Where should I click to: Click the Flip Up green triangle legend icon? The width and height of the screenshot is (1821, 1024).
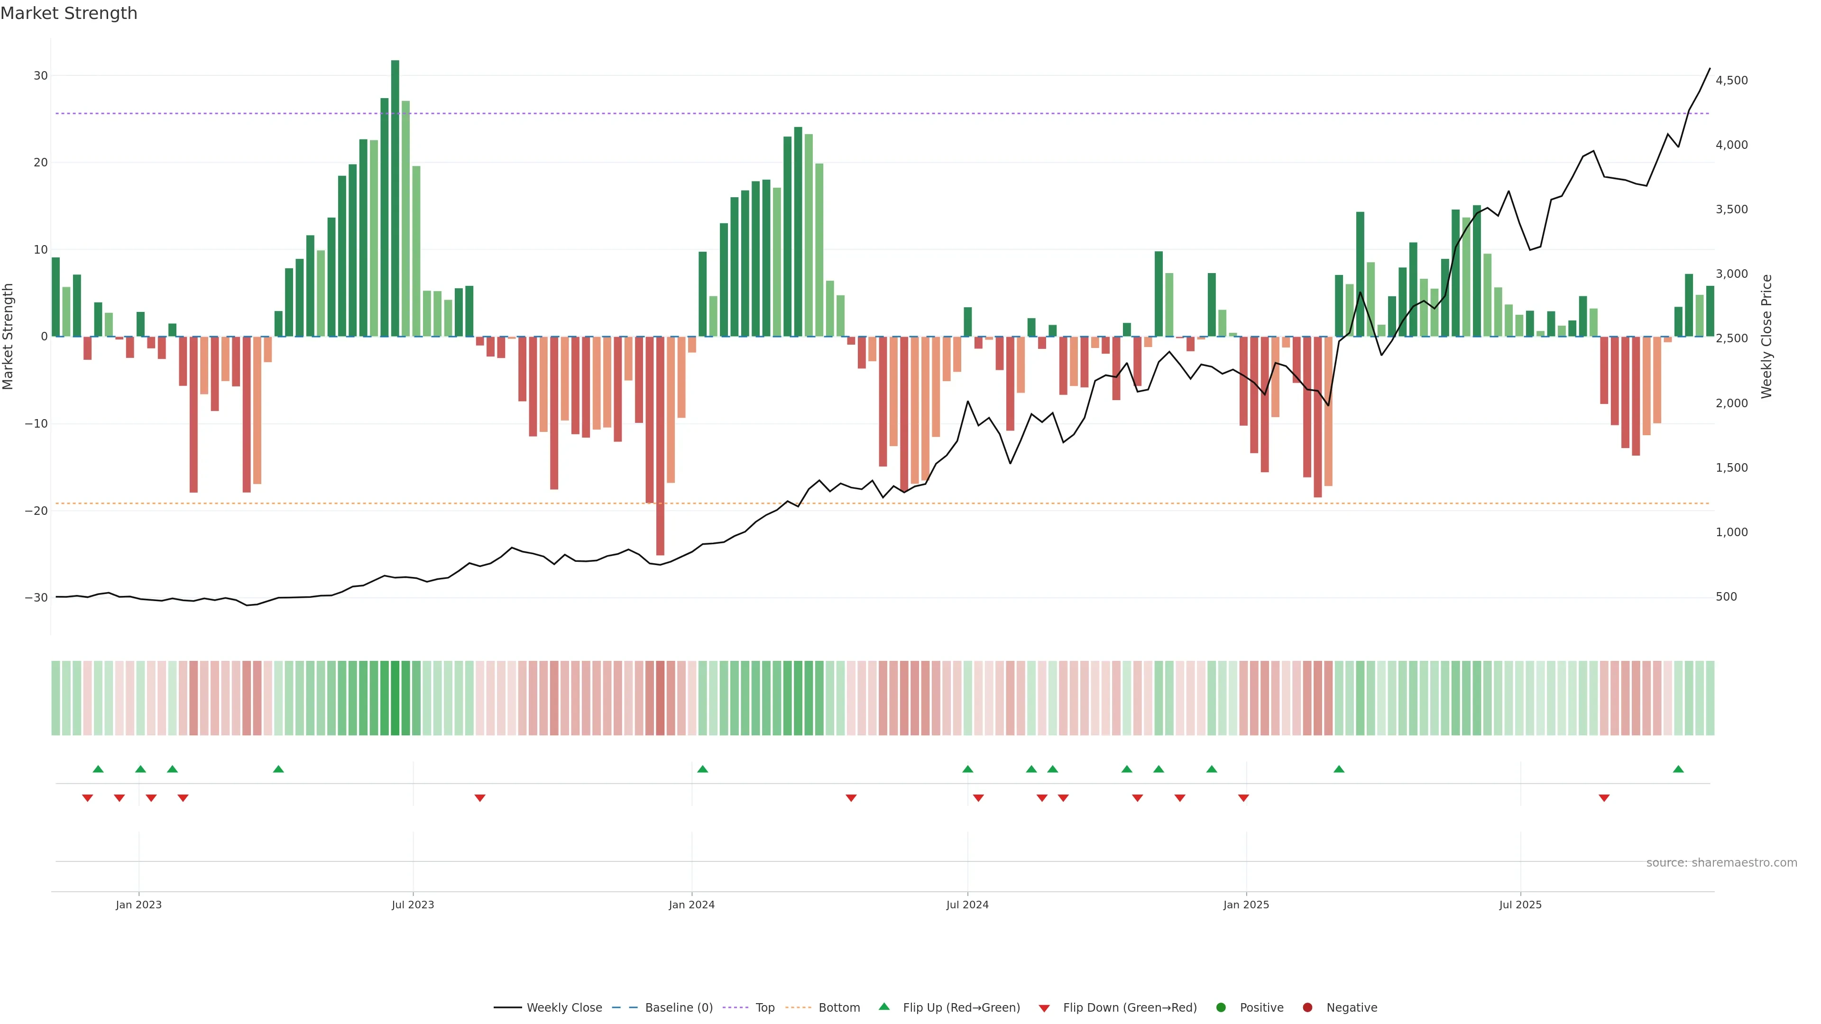[x=883, y=1006]
